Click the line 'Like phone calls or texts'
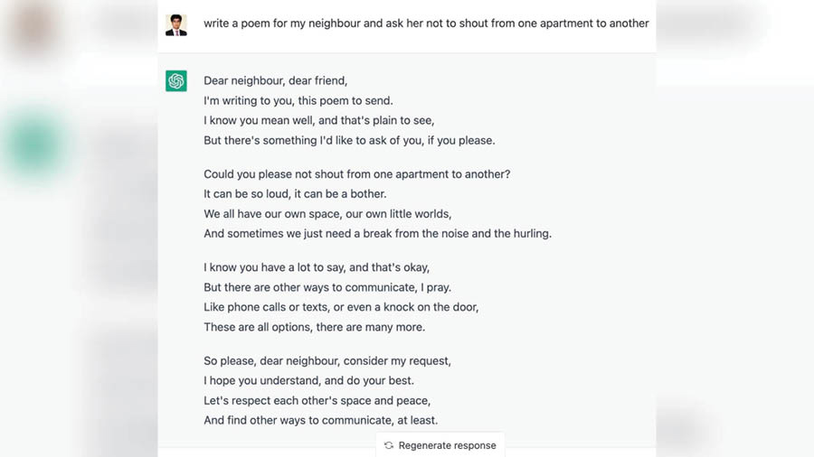 [x=341, y=307]
